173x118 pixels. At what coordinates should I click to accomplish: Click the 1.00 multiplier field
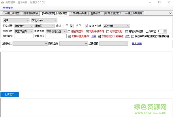(x=67, y=26)
